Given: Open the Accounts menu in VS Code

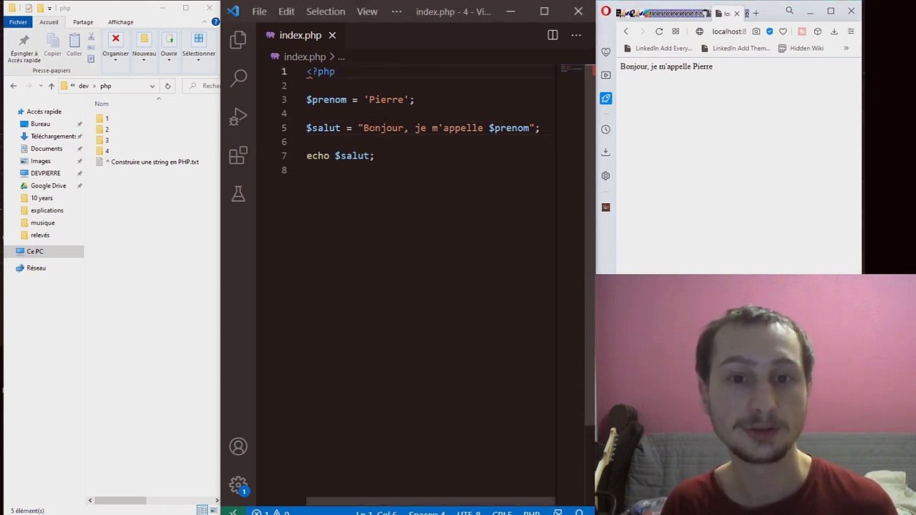Looking at the screenshot, I should (238, 446).
